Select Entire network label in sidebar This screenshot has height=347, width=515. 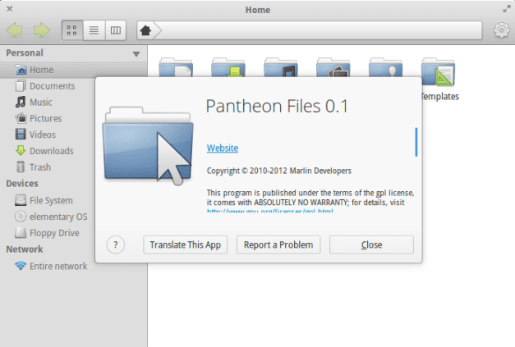58,266
